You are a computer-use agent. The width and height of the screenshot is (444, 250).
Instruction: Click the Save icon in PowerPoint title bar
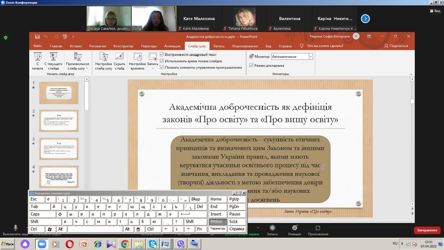point(37,37)
